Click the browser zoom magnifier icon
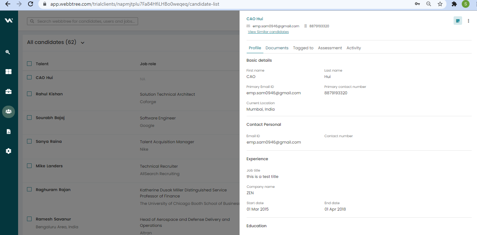 pyautogui.click(x=429, y=4)
